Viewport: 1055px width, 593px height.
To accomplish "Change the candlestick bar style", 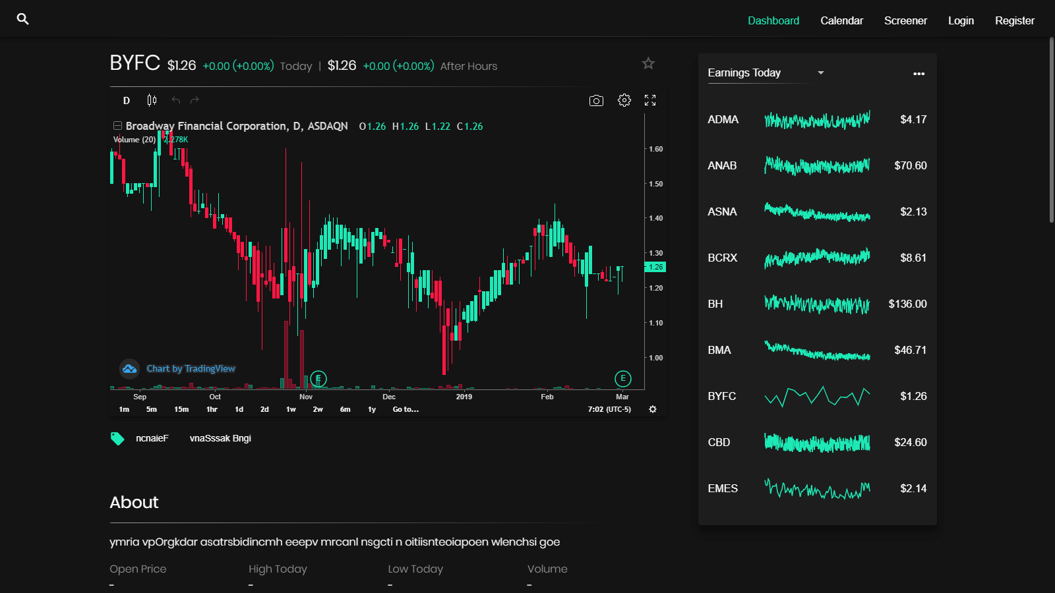I will (x=151, y=100).
